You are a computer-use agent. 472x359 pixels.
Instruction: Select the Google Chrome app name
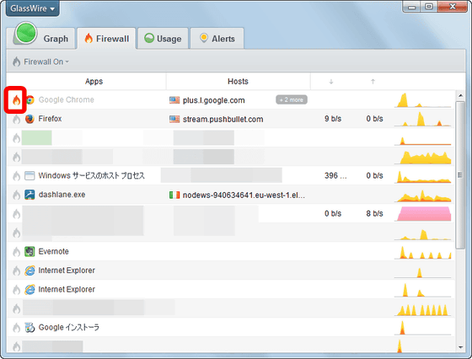(67, 100)
